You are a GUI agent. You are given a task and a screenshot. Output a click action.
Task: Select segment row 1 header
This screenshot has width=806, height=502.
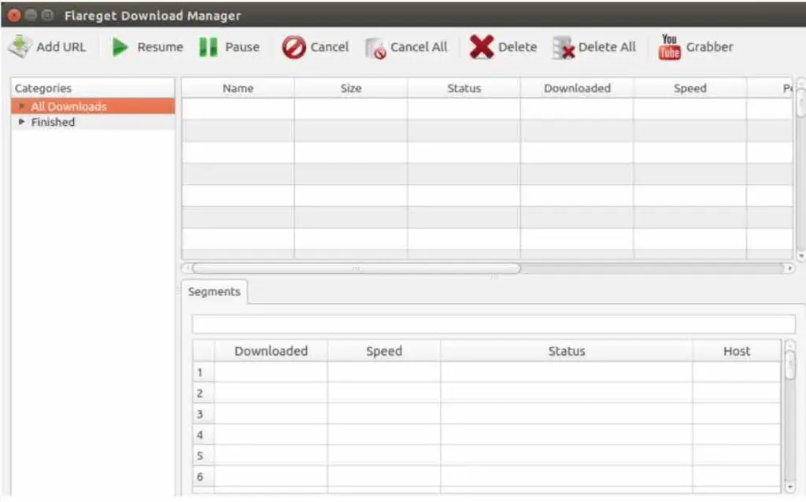click(x=203, y=372)
